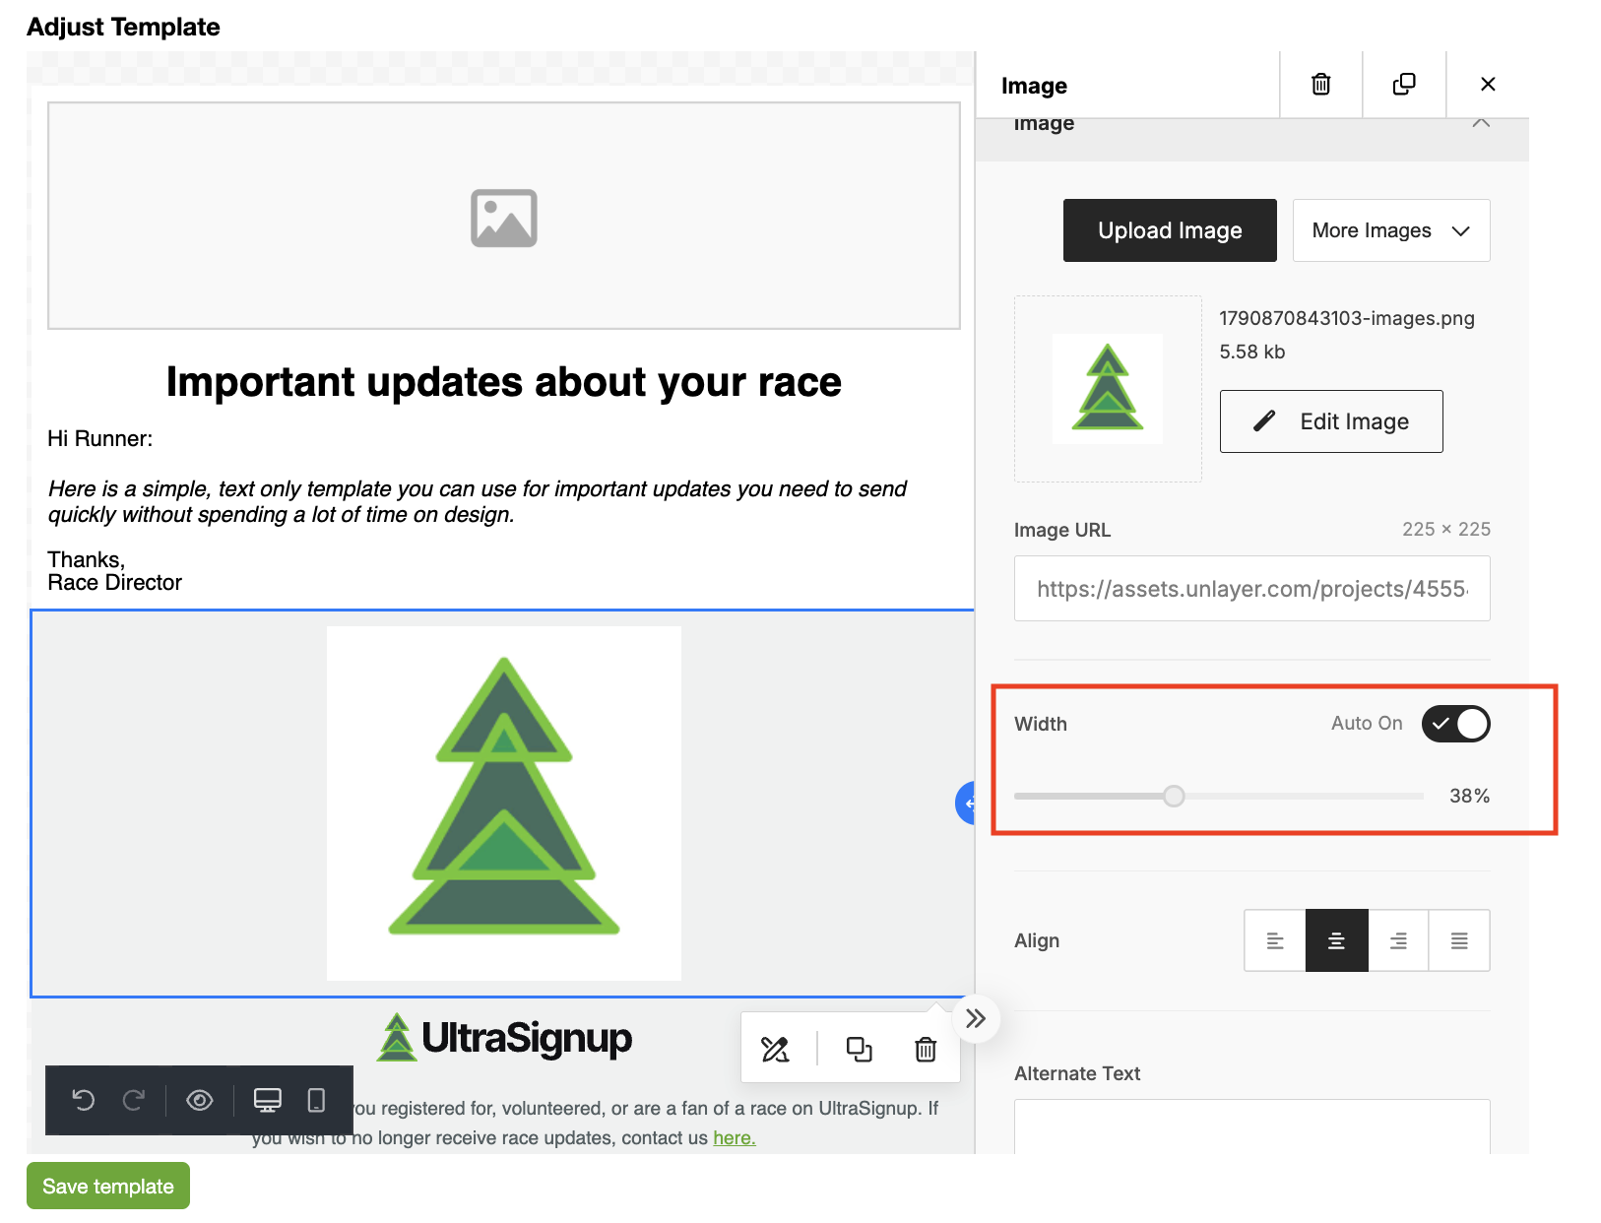
Task: Click the file name 1790870843103-images.png
Action: [x=1347, y=318]
